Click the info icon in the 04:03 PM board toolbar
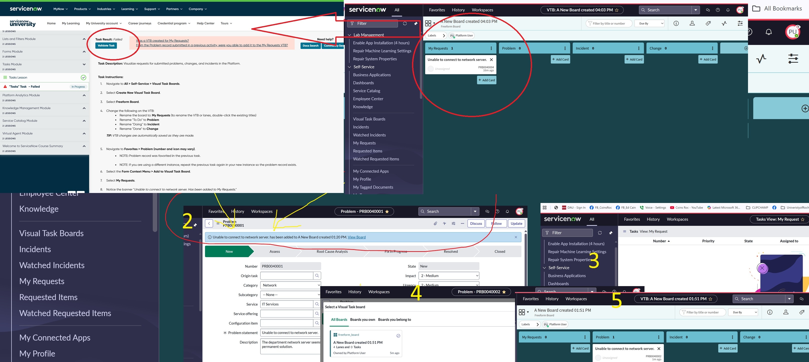 [676, 23]
